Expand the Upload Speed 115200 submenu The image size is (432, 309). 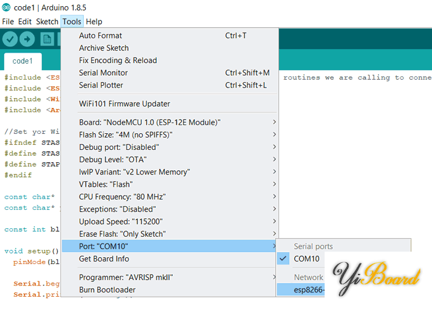[170, 221]
